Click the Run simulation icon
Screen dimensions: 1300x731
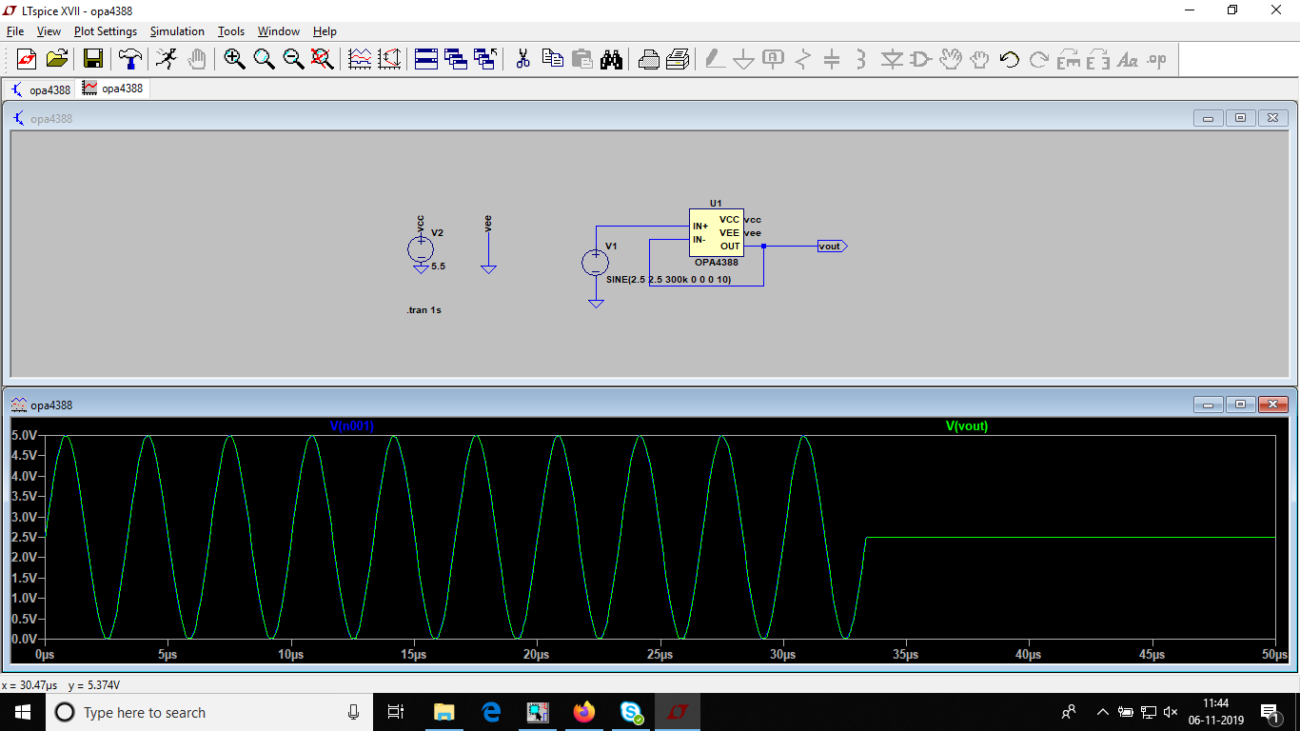[167, 59]
